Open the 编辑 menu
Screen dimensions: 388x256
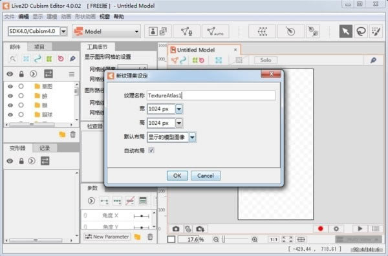23,17
